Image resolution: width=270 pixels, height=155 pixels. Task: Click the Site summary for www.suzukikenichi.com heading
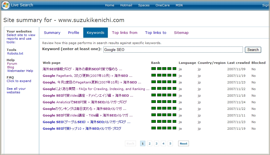tap(64, 20)
